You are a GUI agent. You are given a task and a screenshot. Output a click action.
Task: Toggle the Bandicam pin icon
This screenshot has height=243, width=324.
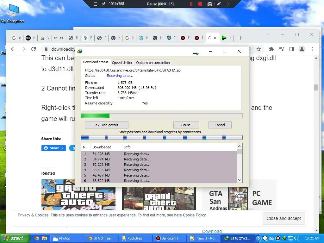point(103,4)
